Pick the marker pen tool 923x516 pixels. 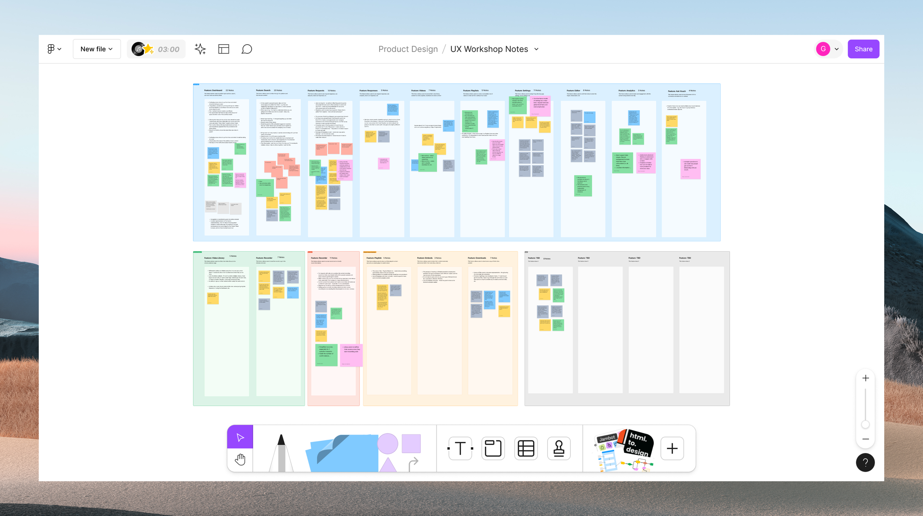[281, 452]
